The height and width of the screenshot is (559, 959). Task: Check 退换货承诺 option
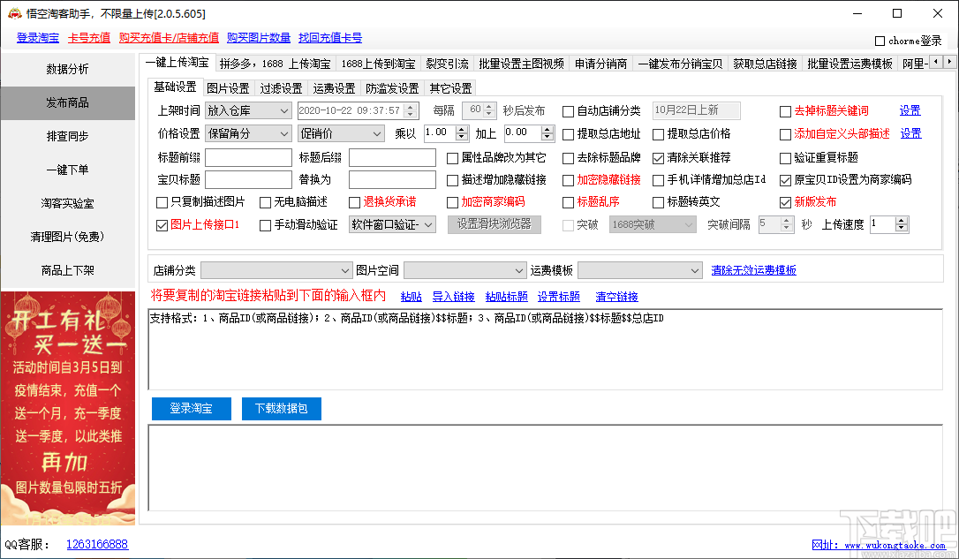click(x=355, y=202)
